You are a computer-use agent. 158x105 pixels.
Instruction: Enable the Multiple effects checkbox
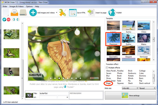[x=107, y=68]
